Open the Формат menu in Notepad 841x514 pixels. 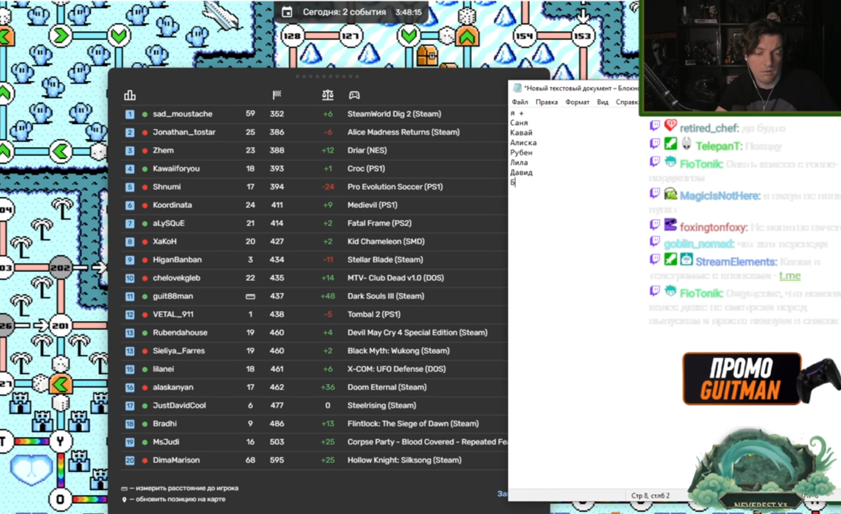click(x=577, y=102)
